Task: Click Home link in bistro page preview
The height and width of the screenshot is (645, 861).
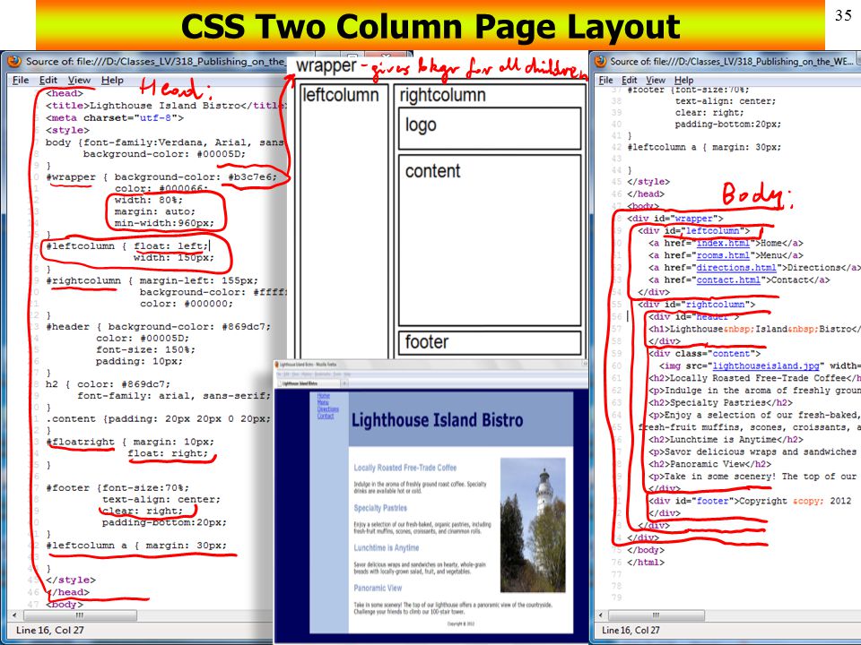Action: [x=323, y=395]
